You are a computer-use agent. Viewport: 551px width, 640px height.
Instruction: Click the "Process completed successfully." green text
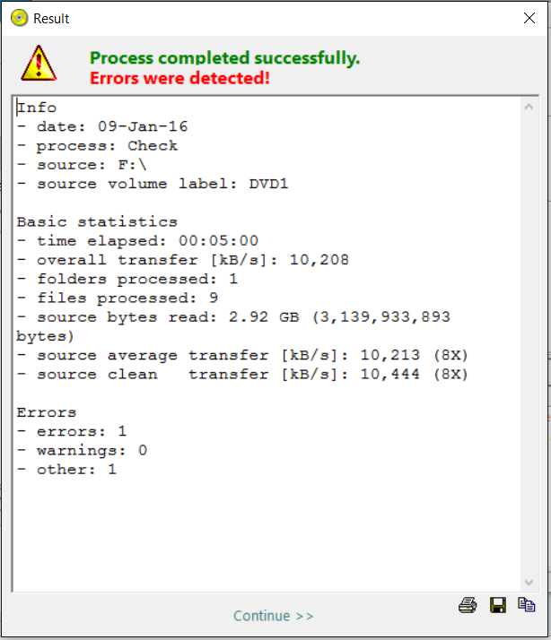[x=224, y=58]
